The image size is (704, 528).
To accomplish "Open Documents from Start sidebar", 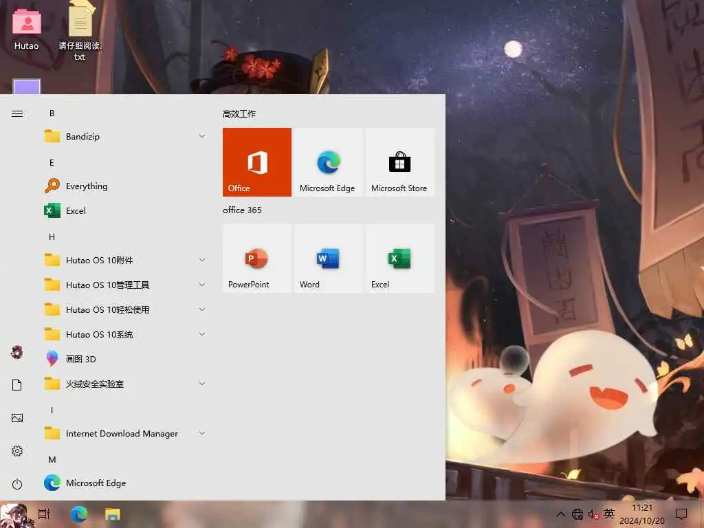I will point(17,385).
